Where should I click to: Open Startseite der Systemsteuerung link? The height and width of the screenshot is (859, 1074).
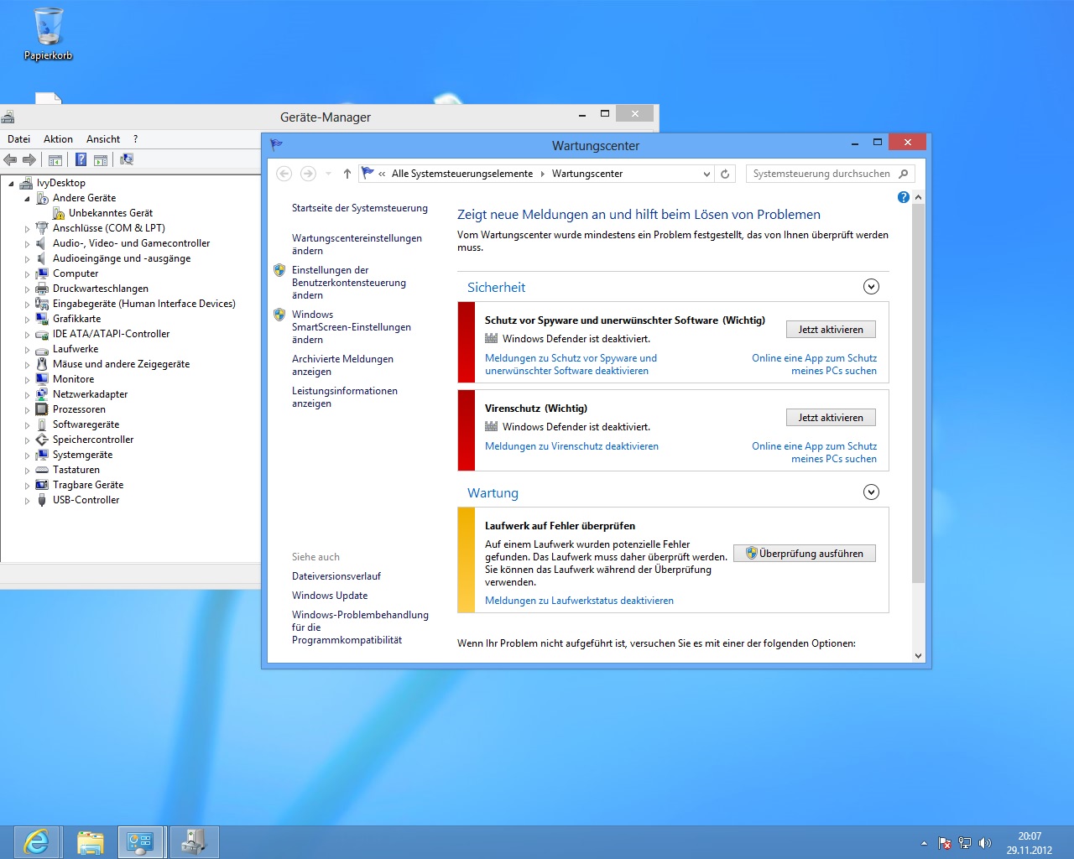(360, 208)
